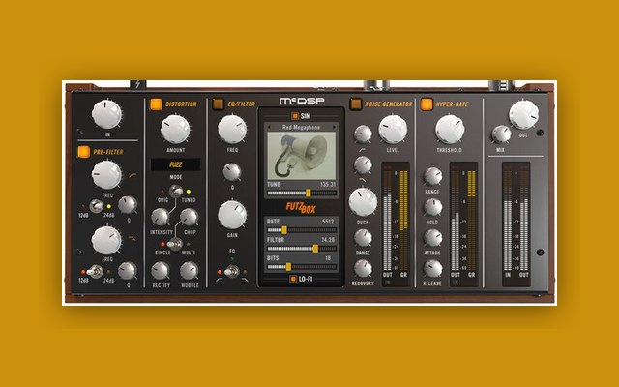
Task: Toggle the LO-FI enable button
Action: pos(293,279)
